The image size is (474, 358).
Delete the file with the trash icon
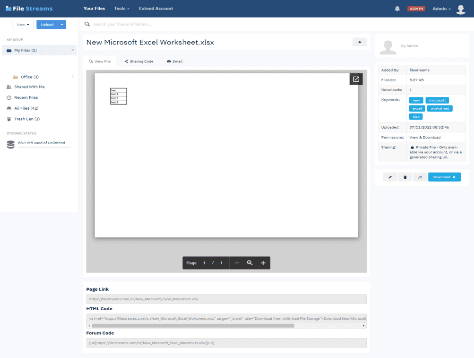pos(405,177)
